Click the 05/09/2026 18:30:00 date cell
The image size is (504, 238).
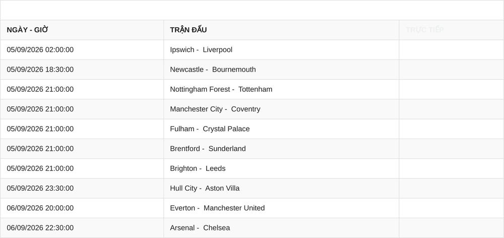(82, 70)
